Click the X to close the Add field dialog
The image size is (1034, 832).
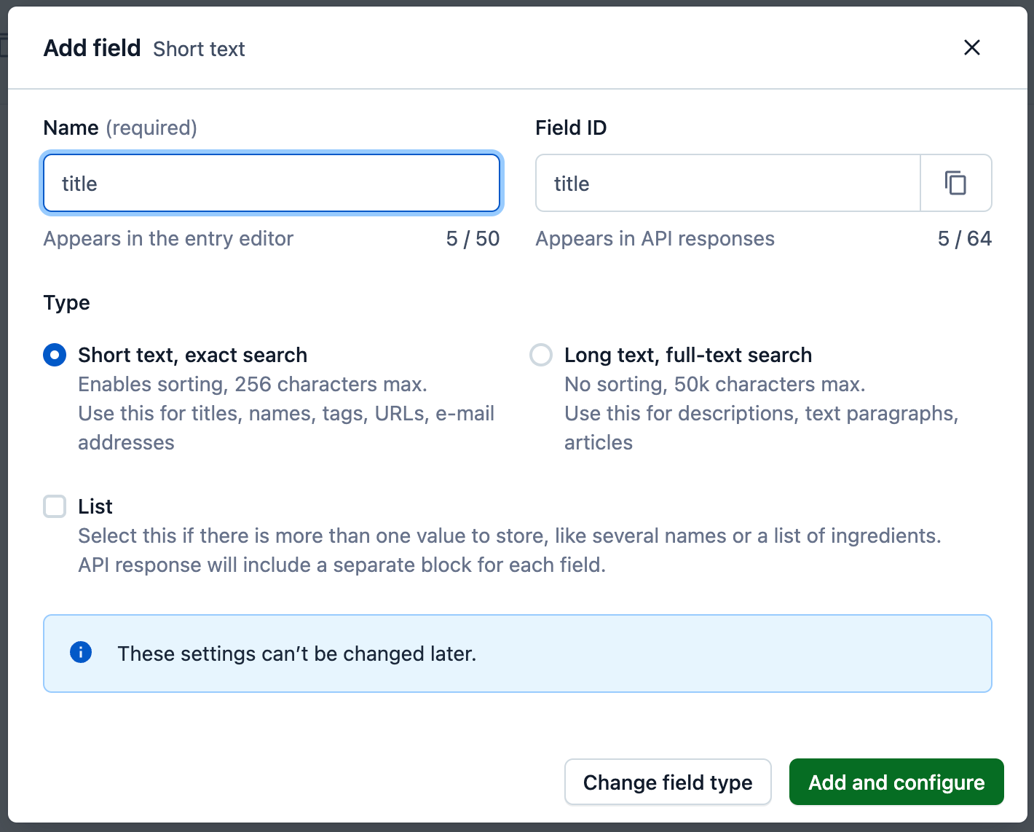tap(972, 47)
